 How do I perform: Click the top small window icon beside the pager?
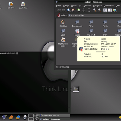click(37, 115)
